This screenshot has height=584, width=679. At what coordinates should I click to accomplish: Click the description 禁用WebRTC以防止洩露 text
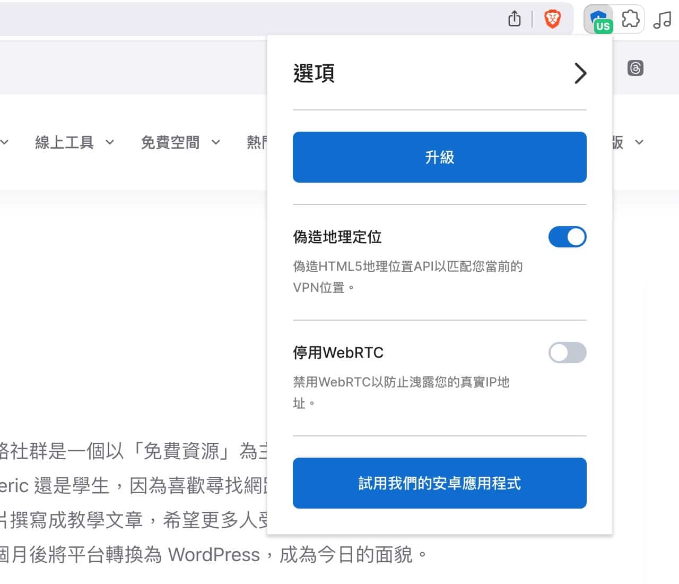(401, 392)
